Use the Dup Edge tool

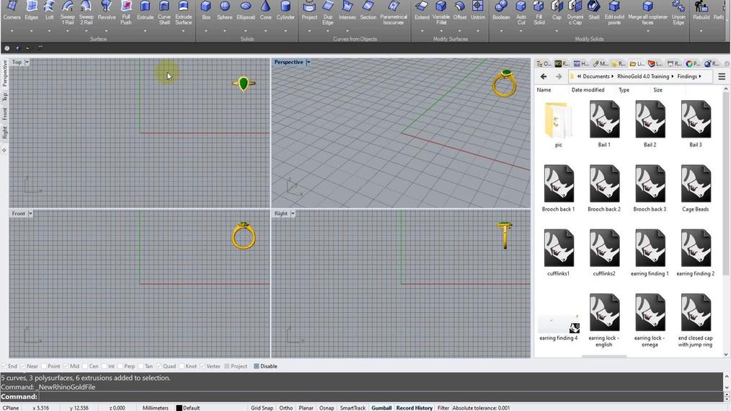coord(328,13)
